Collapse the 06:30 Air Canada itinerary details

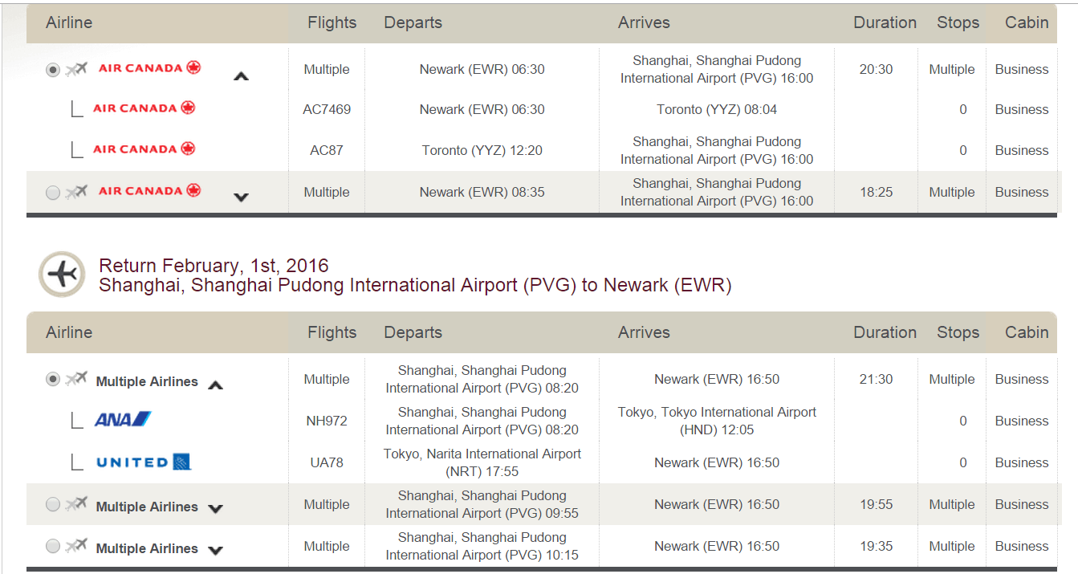241,76
